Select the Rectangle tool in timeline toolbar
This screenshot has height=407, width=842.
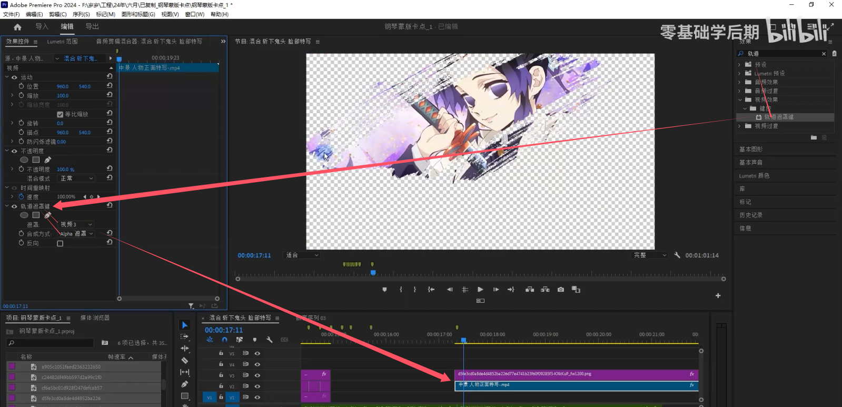tap(185, 396)
